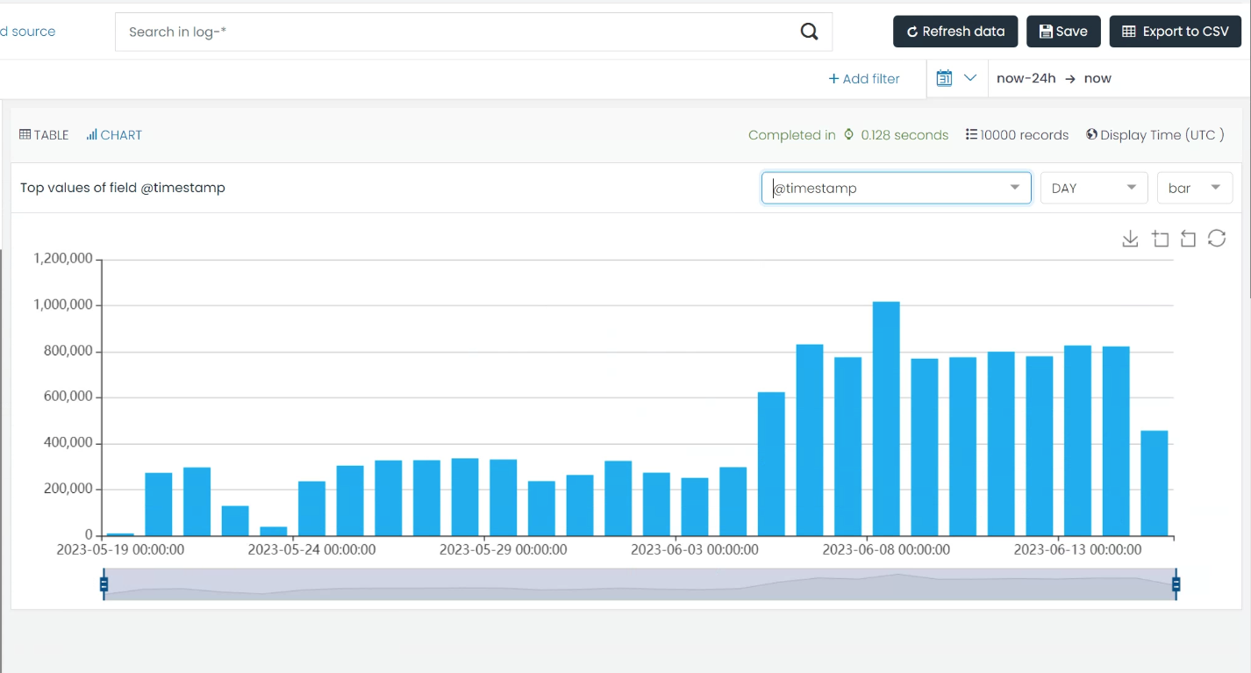Image resolution: width=1251 pixels, height=673 pixels.
Task: Click the 2023-05-24 00:00:00 axis label
Action: coord(311,550)
